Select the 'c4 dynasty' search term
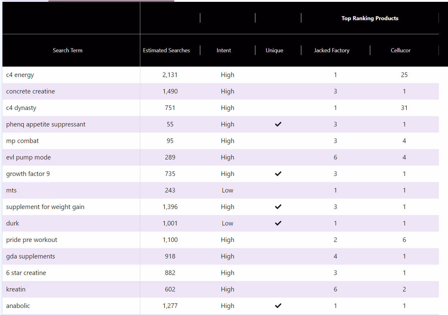 click(21, 108)
